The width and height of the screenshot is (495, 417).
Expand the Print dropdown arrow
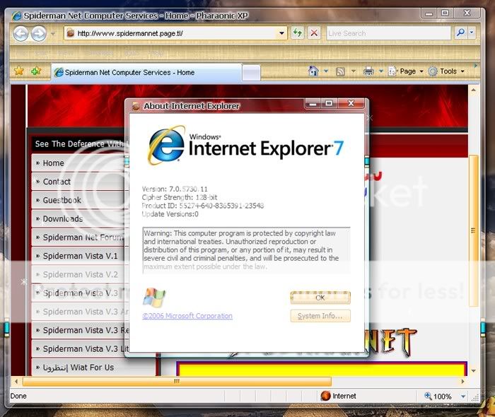coord(381,71)
